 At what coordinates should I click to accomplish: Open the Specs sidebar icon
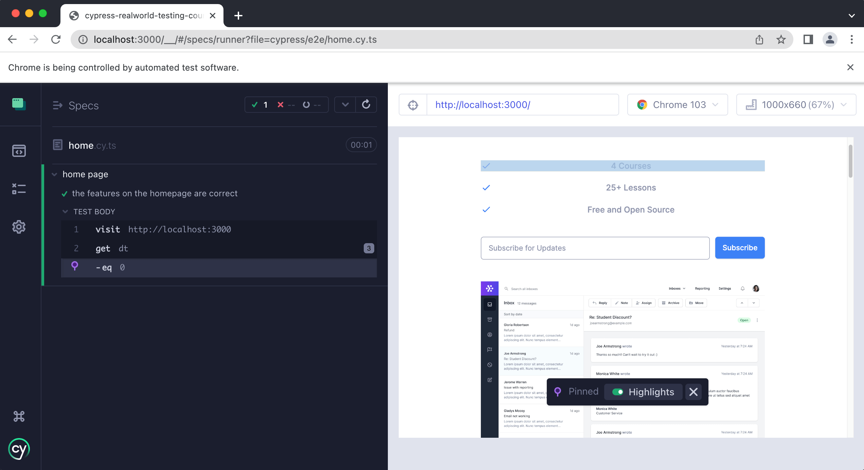pos(19,151)
